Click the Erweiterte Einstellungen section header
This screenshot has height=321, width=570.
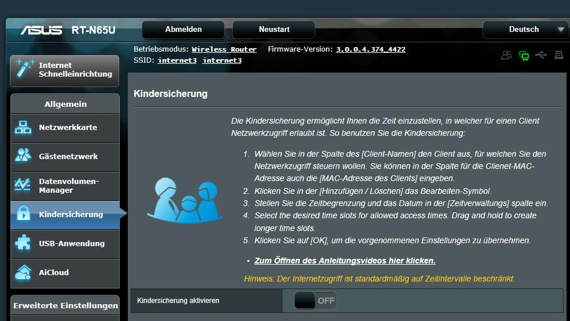click(x=65, y=305)
